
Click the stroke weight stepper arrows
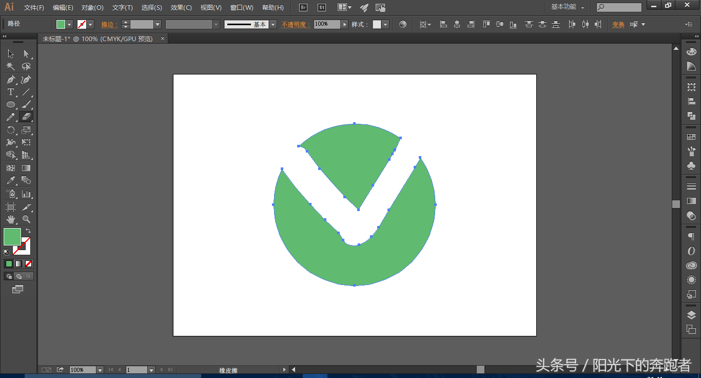(x=125, y=25)
